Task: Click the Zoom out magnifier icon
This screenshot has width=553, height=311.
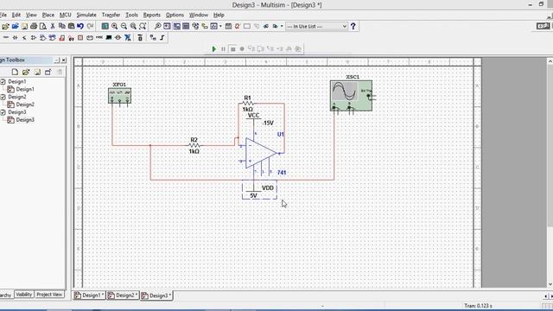Action: coord(124,27)
